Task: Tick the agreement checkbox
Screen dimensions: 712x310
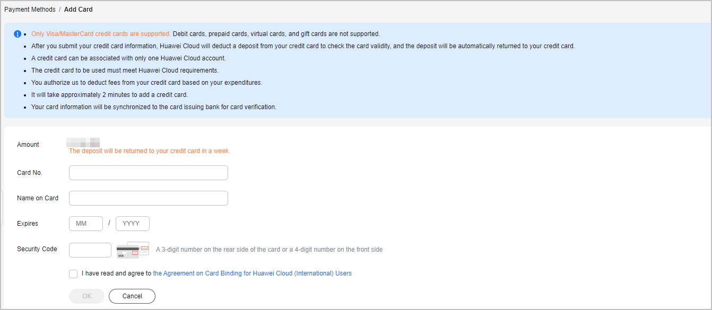Action: [73, 274]
